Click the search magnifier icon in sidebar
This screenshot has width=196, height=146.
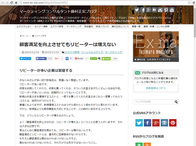click(176, 102)
